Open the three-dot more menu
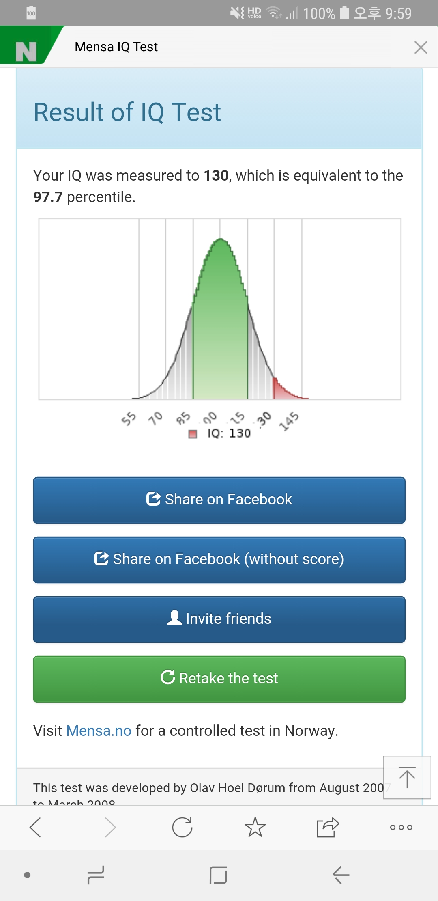 tap(401, 827)
